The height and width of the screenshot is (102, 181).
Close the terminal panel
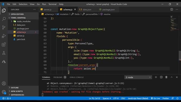coord(177,77)
